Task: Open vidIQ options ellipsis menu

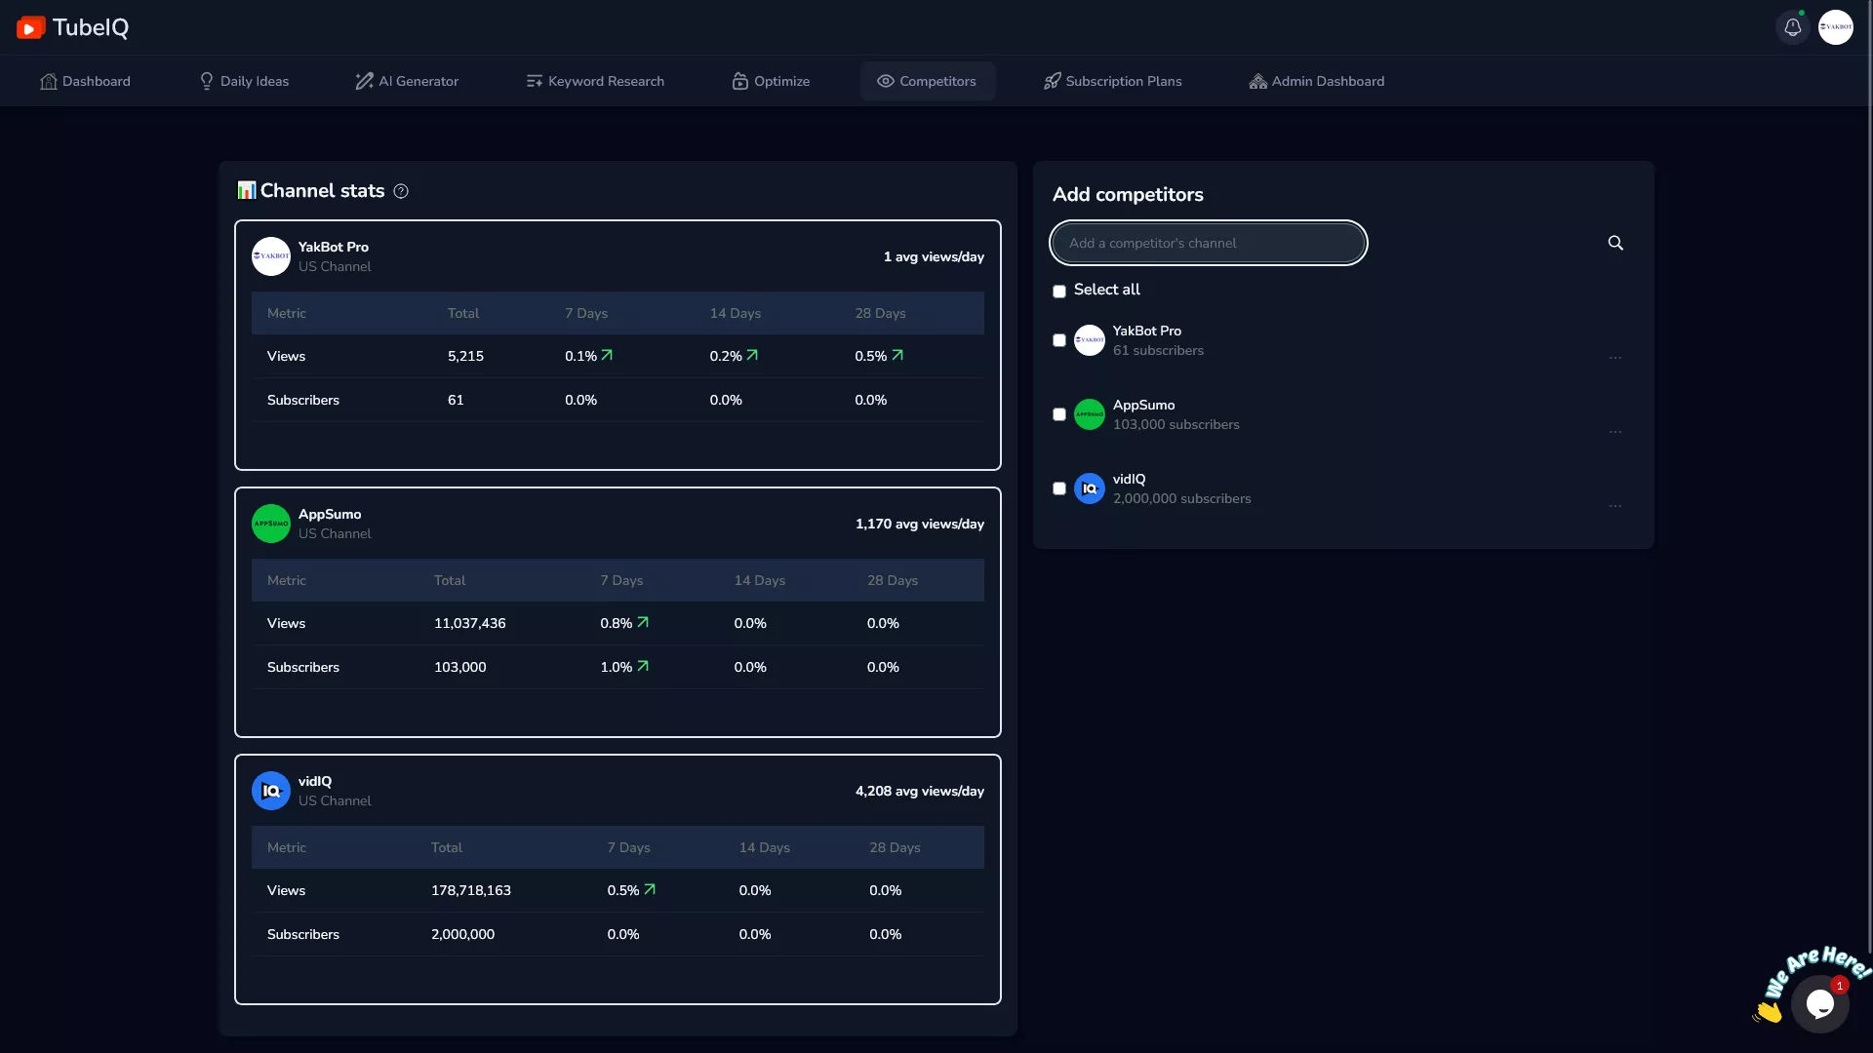Action: 1615,506
